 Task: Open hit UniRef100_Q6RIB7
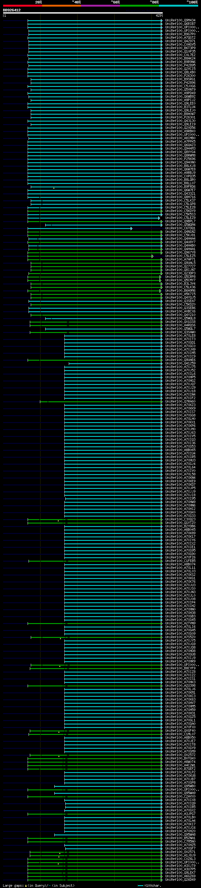point(180,24)
